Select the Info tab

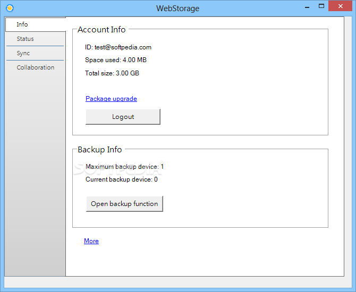(36, 24)
